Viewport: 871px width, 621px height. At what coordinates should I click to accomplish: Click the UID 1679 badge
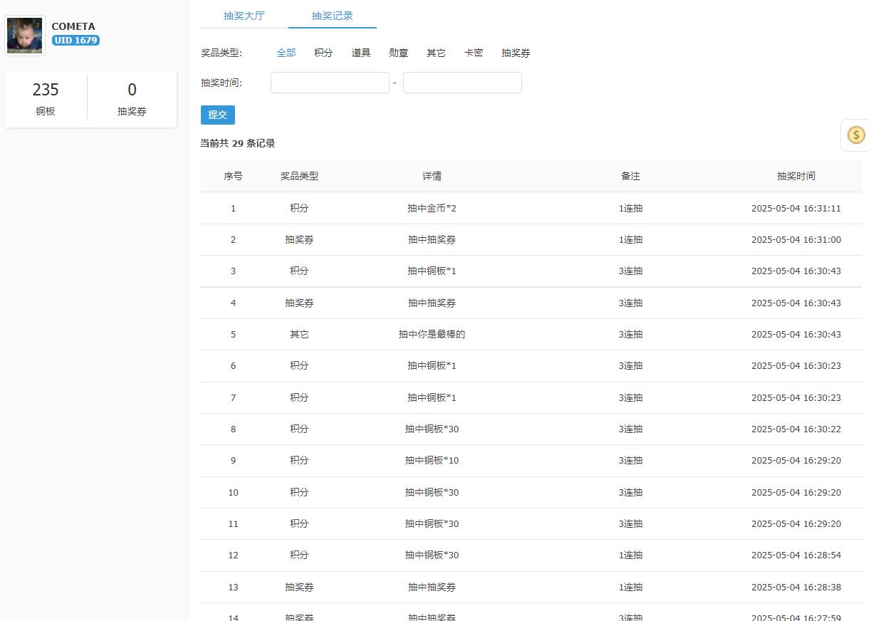pos(76,41)
